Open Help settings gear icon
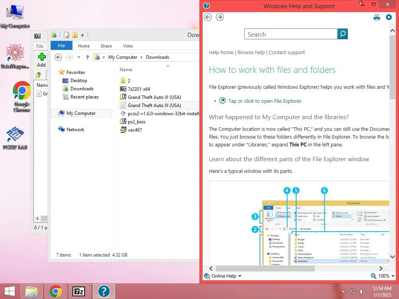399x299 pixels. 389,17
